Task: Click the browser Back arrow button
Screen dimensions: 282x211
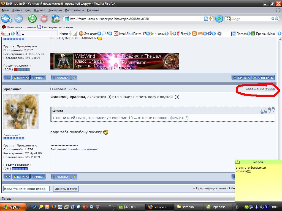Action: click(6, 19)
